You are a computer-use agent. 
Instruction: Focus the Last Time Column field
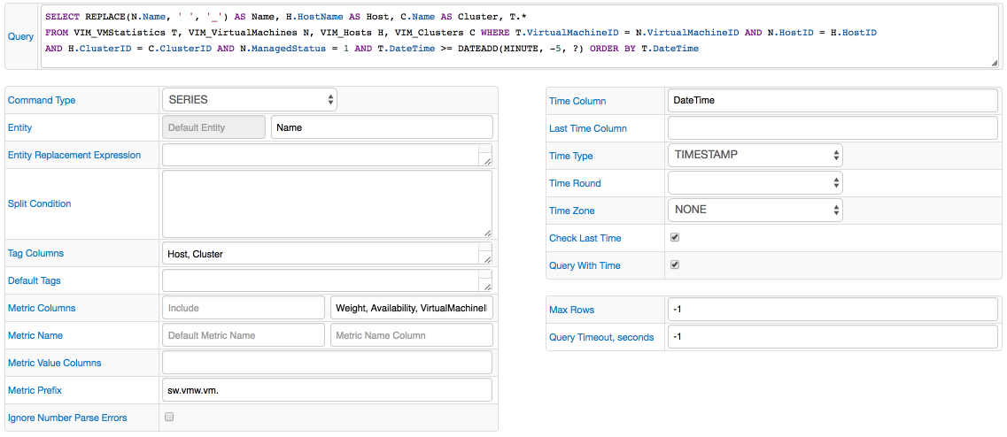coord(833,127)
